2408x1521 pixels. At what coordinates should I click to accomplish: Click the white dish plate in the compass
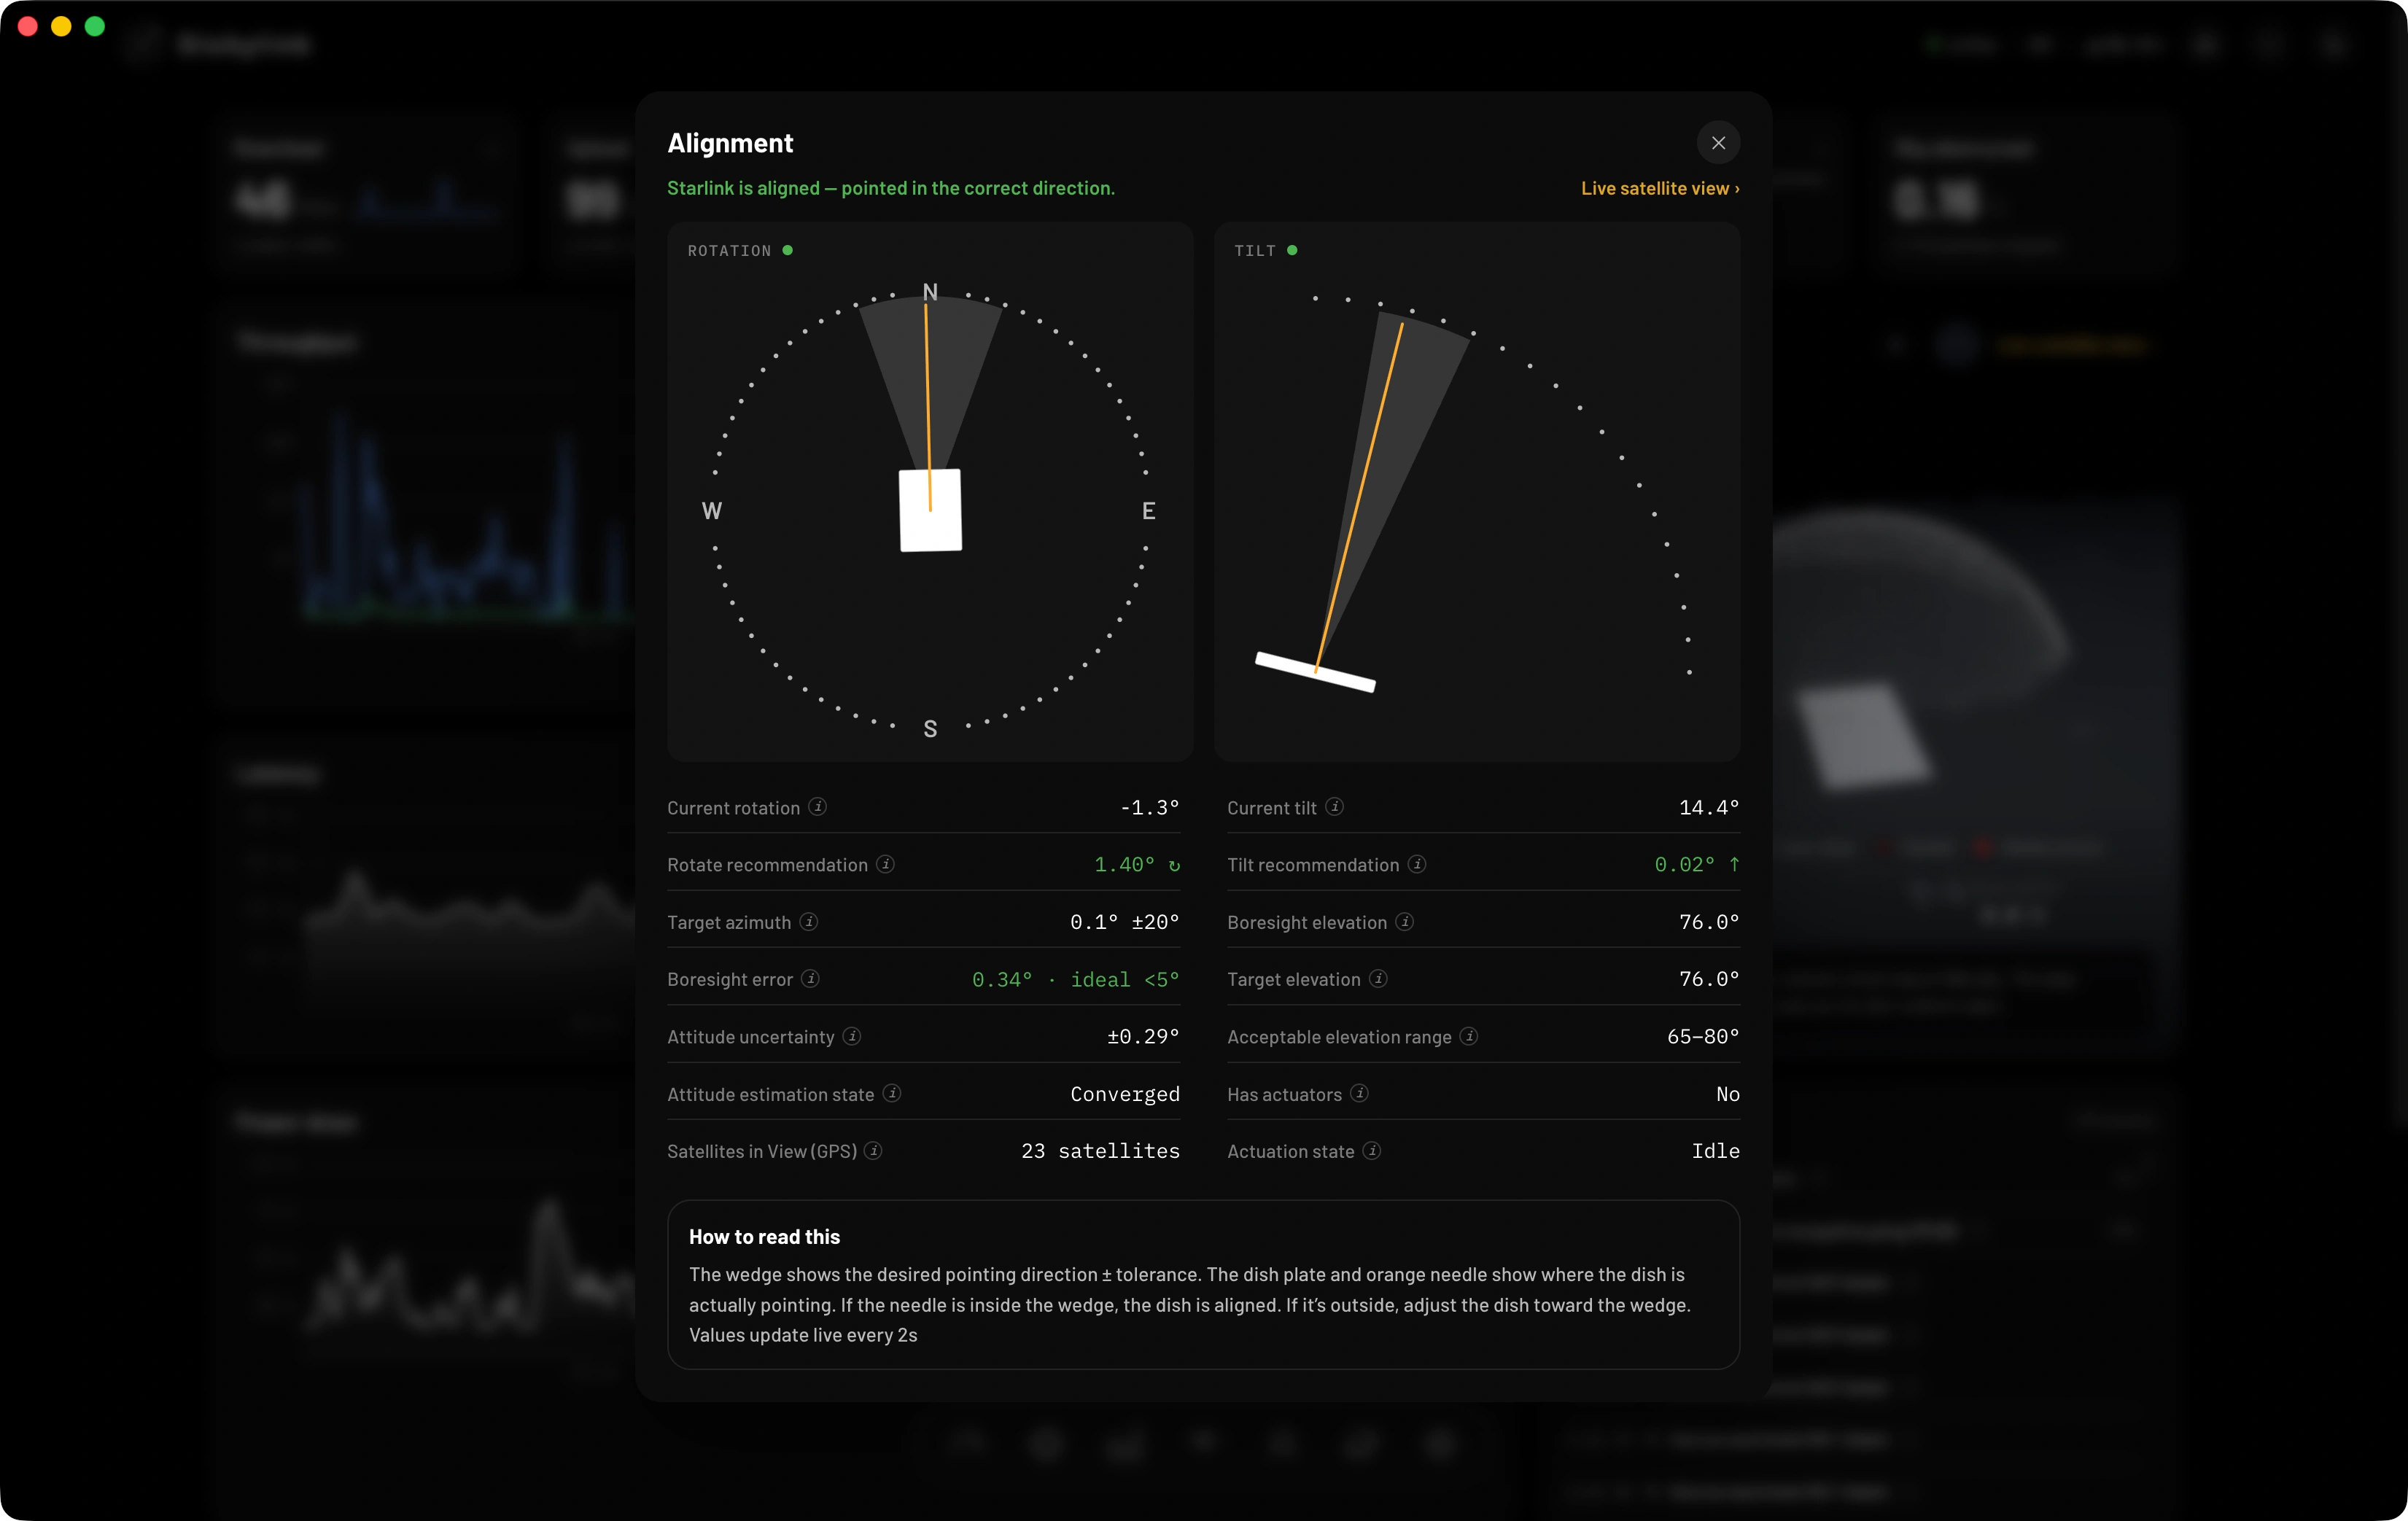[x=930, y=510]
